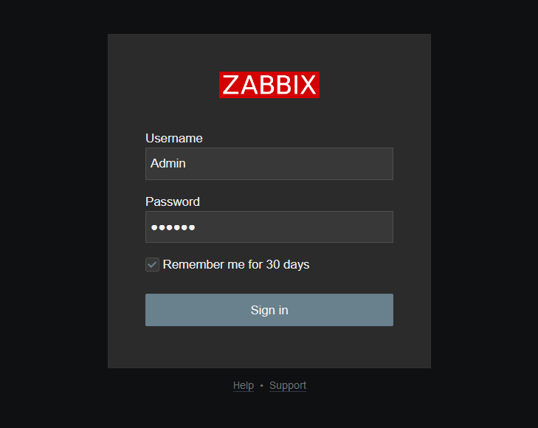Click the masked password dots
The image size is (538, 428).
[173, 227]
